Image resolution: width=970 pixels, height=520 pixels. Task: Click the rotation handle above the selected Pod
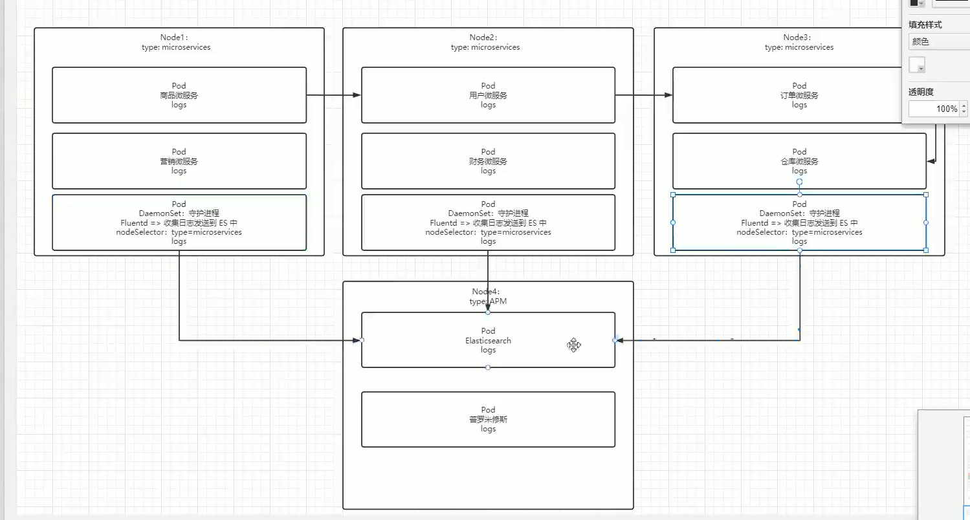pyautogui.click(x=799, y=182)
